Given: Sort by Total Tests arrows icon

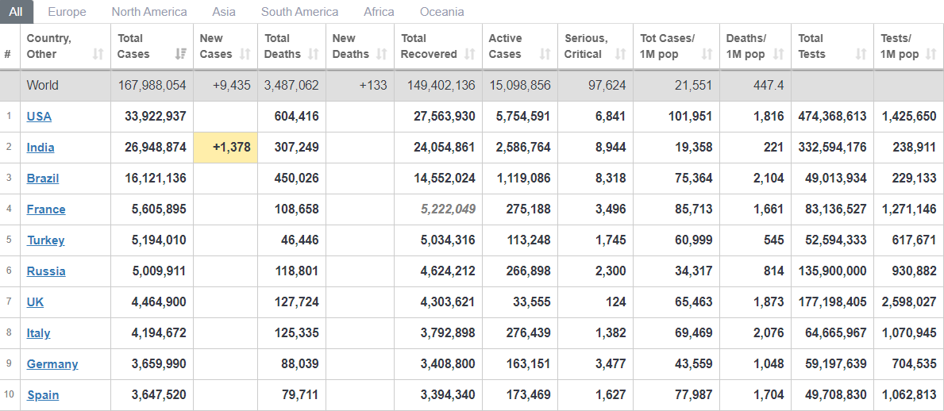Looking at the screenshot, I should (x=861, y=55).
